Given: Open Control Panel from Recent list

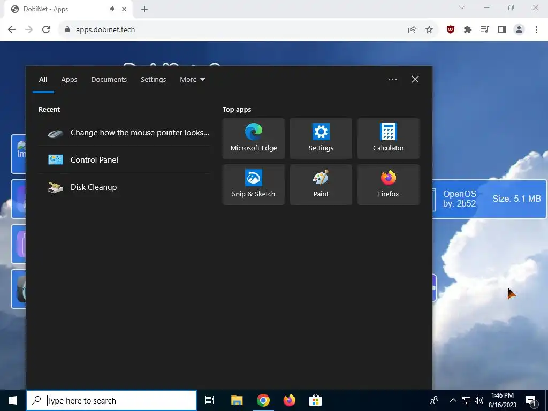Looking at the screenshot, I should [124, 159].
